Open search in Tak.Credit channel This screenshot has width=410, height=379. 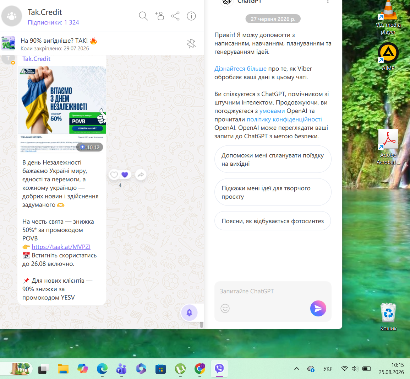(143, 16)
